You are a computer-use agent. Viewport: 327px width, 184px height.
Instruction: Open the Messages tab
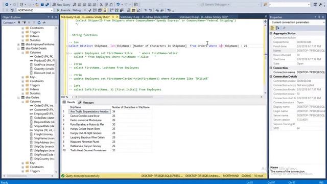point(86,102)
